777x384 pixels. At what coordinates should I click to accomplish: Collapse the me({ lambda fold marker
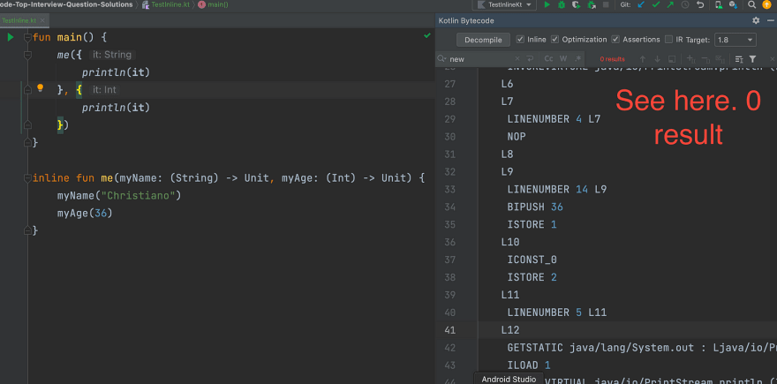[27, 55]
